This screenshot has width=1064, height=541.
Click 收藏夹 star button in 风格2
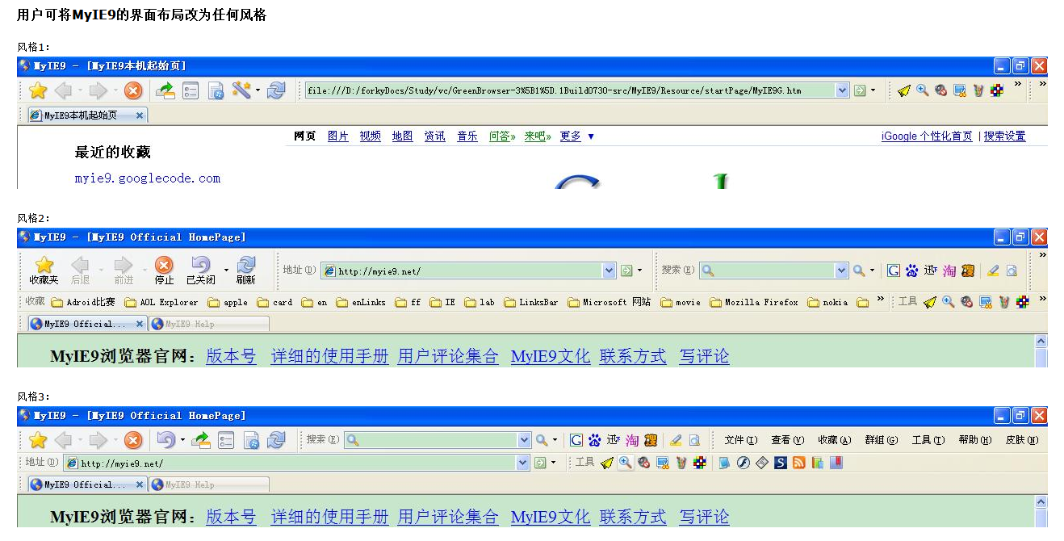(44, 270)
